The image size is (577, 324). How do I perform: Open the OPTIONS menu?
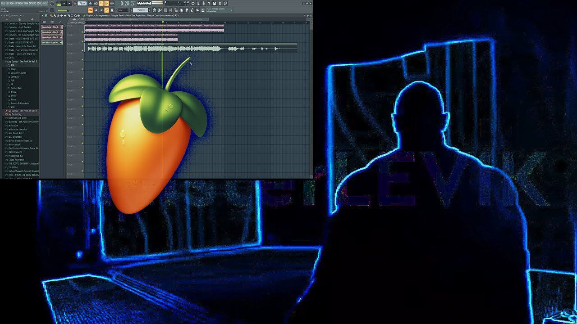[x=33, y=3]
